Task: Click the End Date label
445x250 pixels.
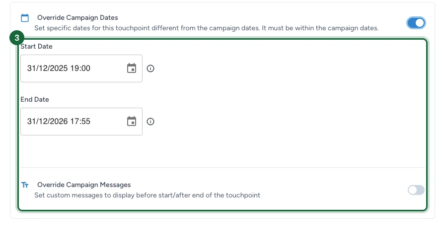Action: pos(35,99)
